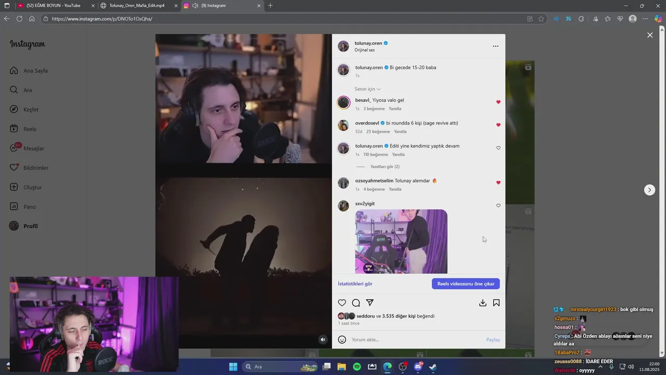
Task: Expand the Senin için comment filter
Action: tap(367, 89)
